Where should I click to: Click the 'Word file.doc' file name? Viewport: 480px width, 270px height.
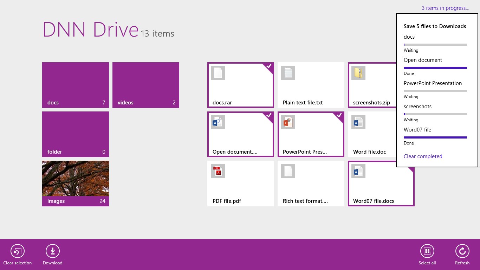tap(370, 152)
